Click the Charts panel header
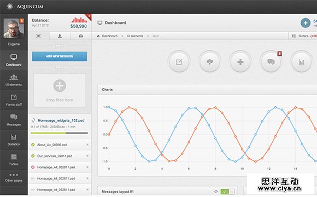317x197 pixels. (x=208, y=90)
